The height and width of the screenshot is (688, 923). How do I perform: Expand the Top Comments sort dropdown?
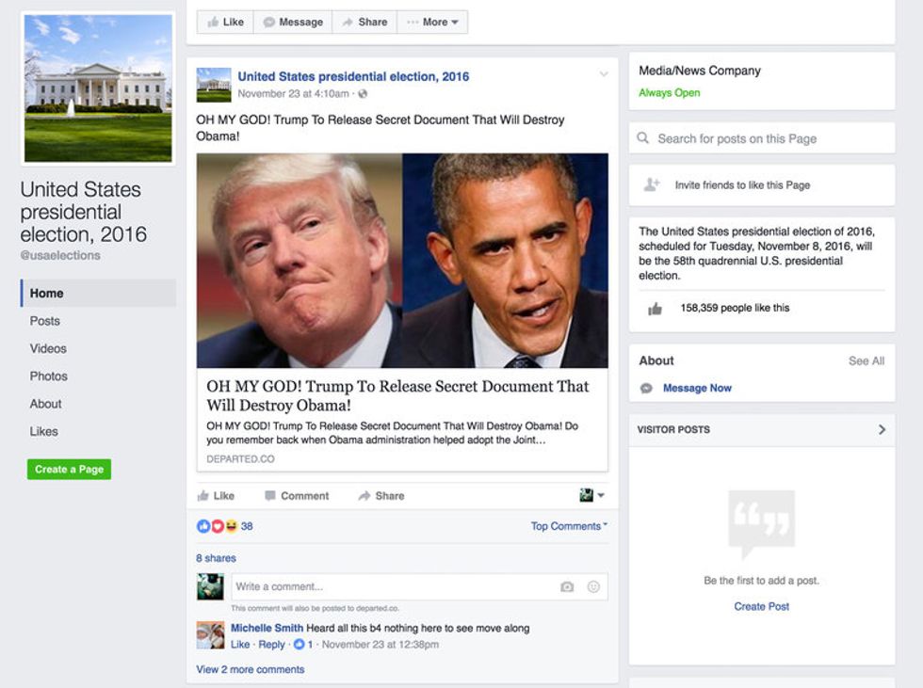[x=569, y=526]
